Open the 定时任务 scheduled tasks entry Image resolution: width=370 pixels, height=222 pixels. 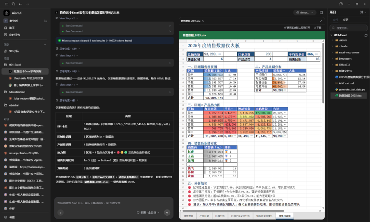[26, 35]
